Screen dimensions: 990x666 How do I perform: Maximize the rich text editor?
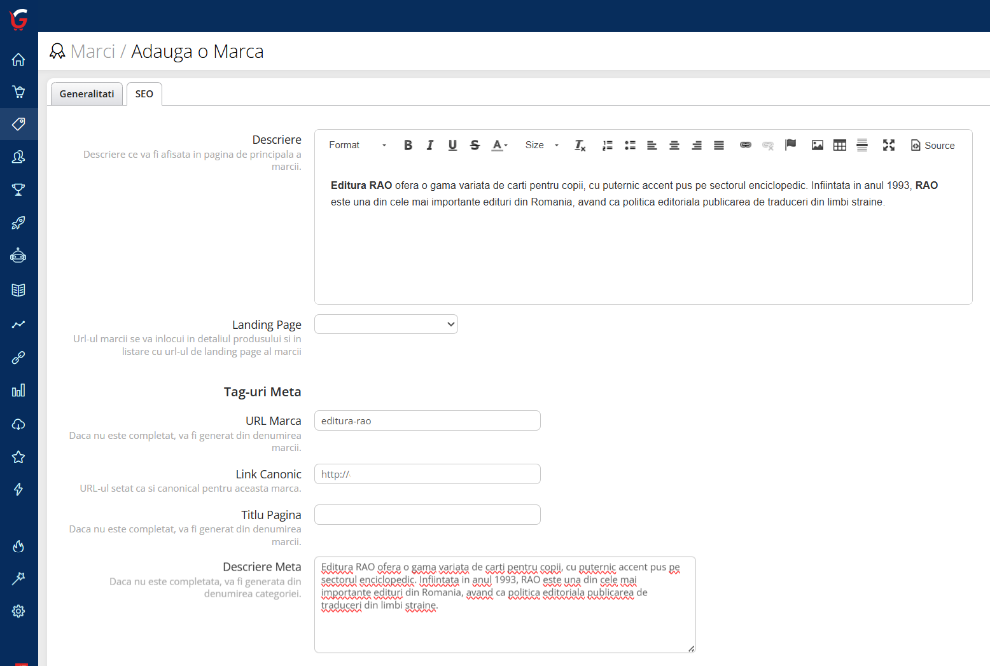coord(889,145)
